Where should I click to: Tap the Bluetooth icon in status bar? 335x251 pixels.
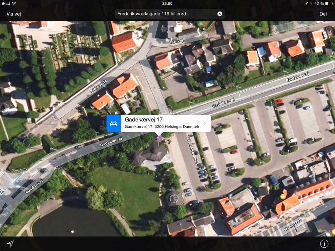311,3
